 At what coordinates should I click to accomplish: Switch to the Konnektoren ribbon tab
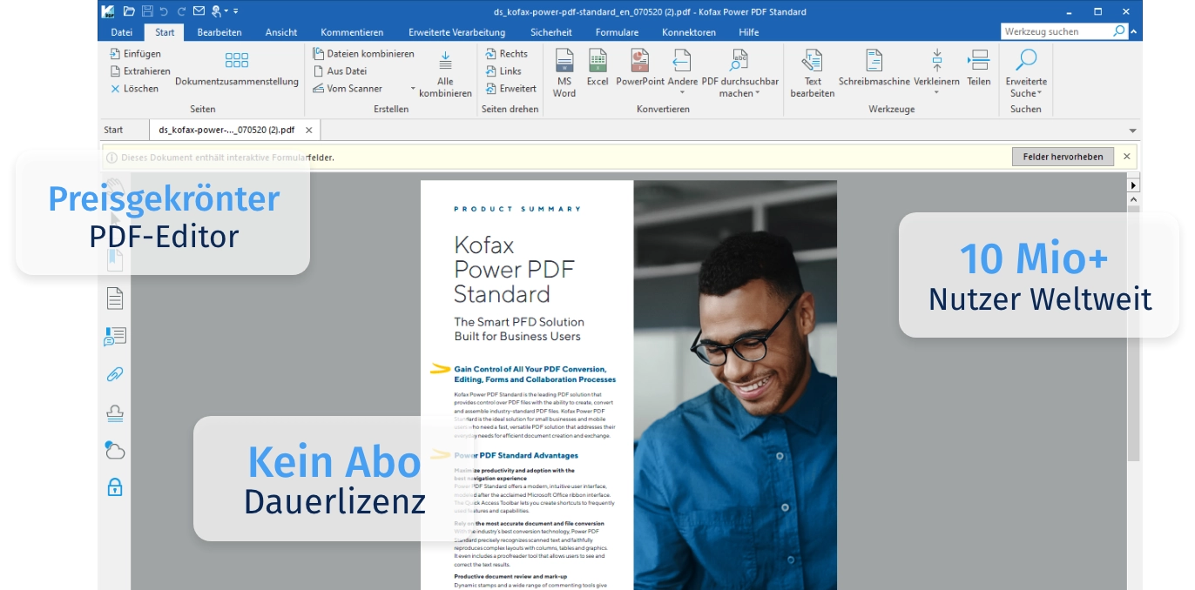pyautogui.click(x=689, y=32)
